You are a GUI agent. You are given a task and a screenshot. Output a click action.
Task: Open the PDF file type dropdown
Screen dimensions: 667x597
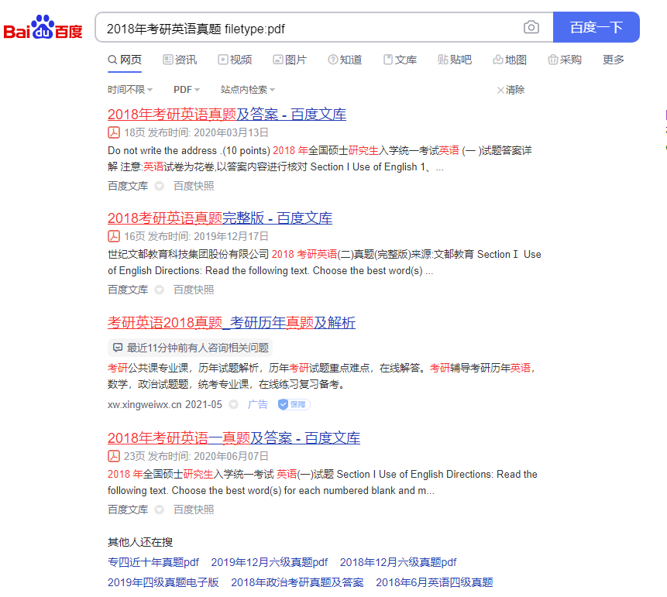[186, 89]
